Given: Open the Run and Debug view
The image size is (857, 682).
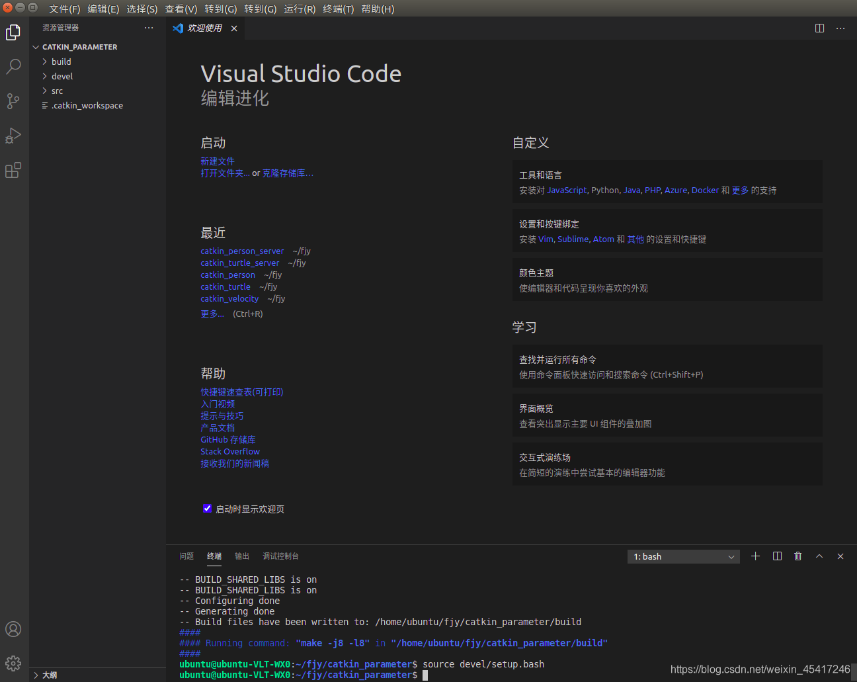Looking at the screenshot, I should coord(13,136).
